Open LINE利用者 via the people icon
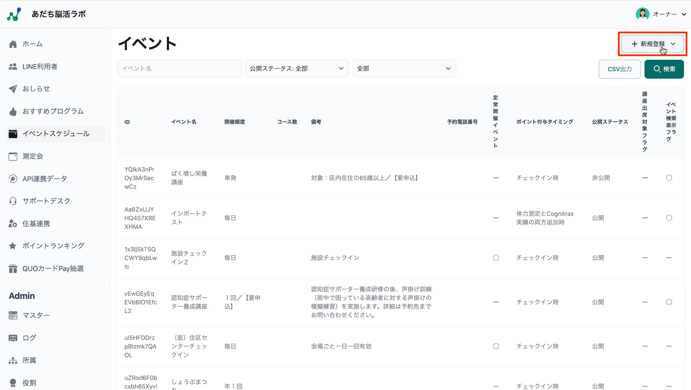The image size is (691, 390). tap(13, 66)
